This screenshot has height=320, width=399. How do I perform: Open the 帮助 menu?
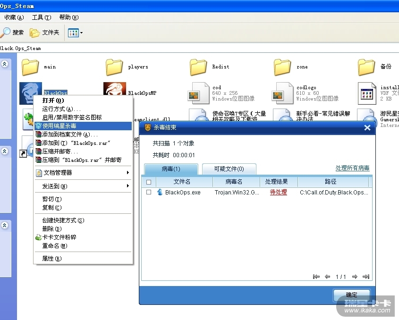(69, 17)
